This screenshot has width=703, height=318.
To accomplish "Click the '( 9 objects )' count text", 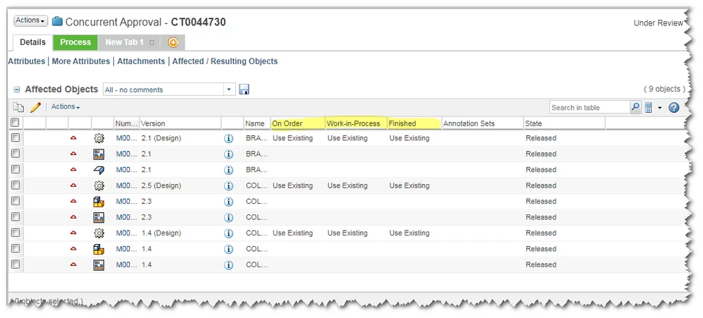I will click(664, 90).
